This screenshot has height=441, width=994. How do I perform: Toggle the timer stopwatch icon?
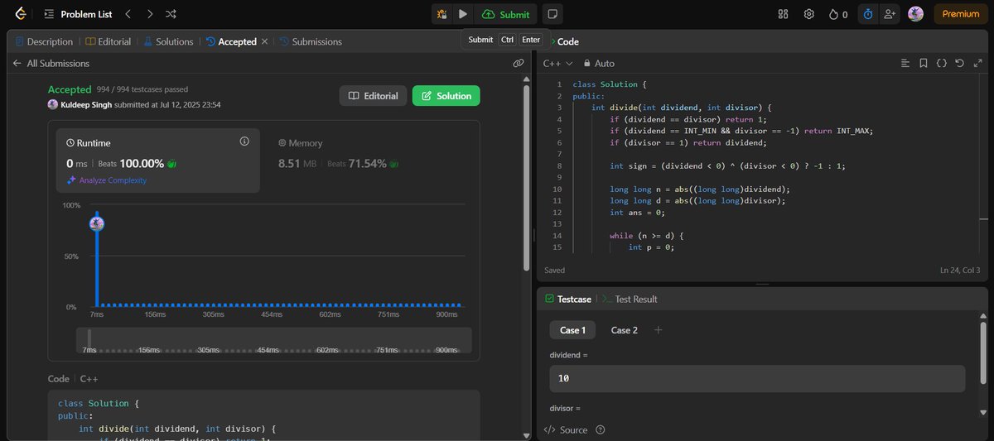pos(868,14)
